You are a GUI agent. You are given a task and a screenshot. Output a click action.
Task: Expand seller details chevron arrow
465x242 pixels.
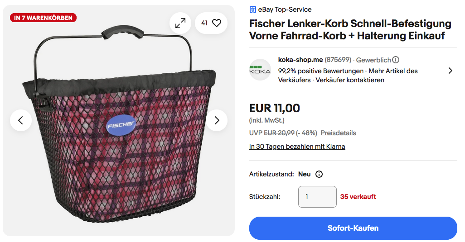tap(450, 71)
